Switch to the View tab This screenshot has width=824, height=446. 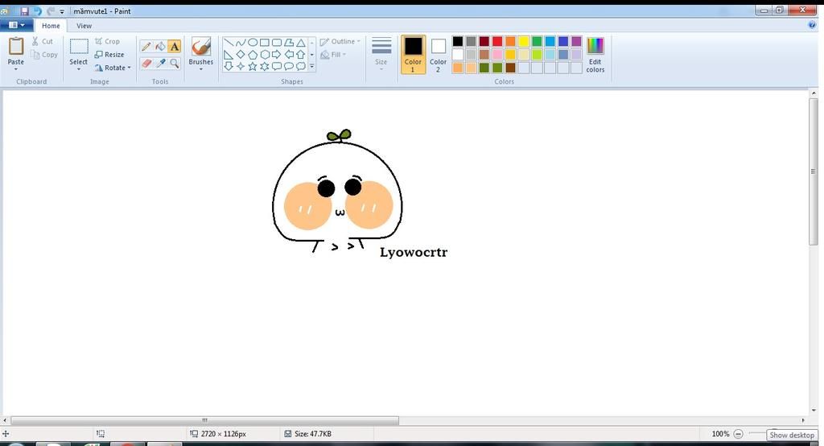[84, 26]
